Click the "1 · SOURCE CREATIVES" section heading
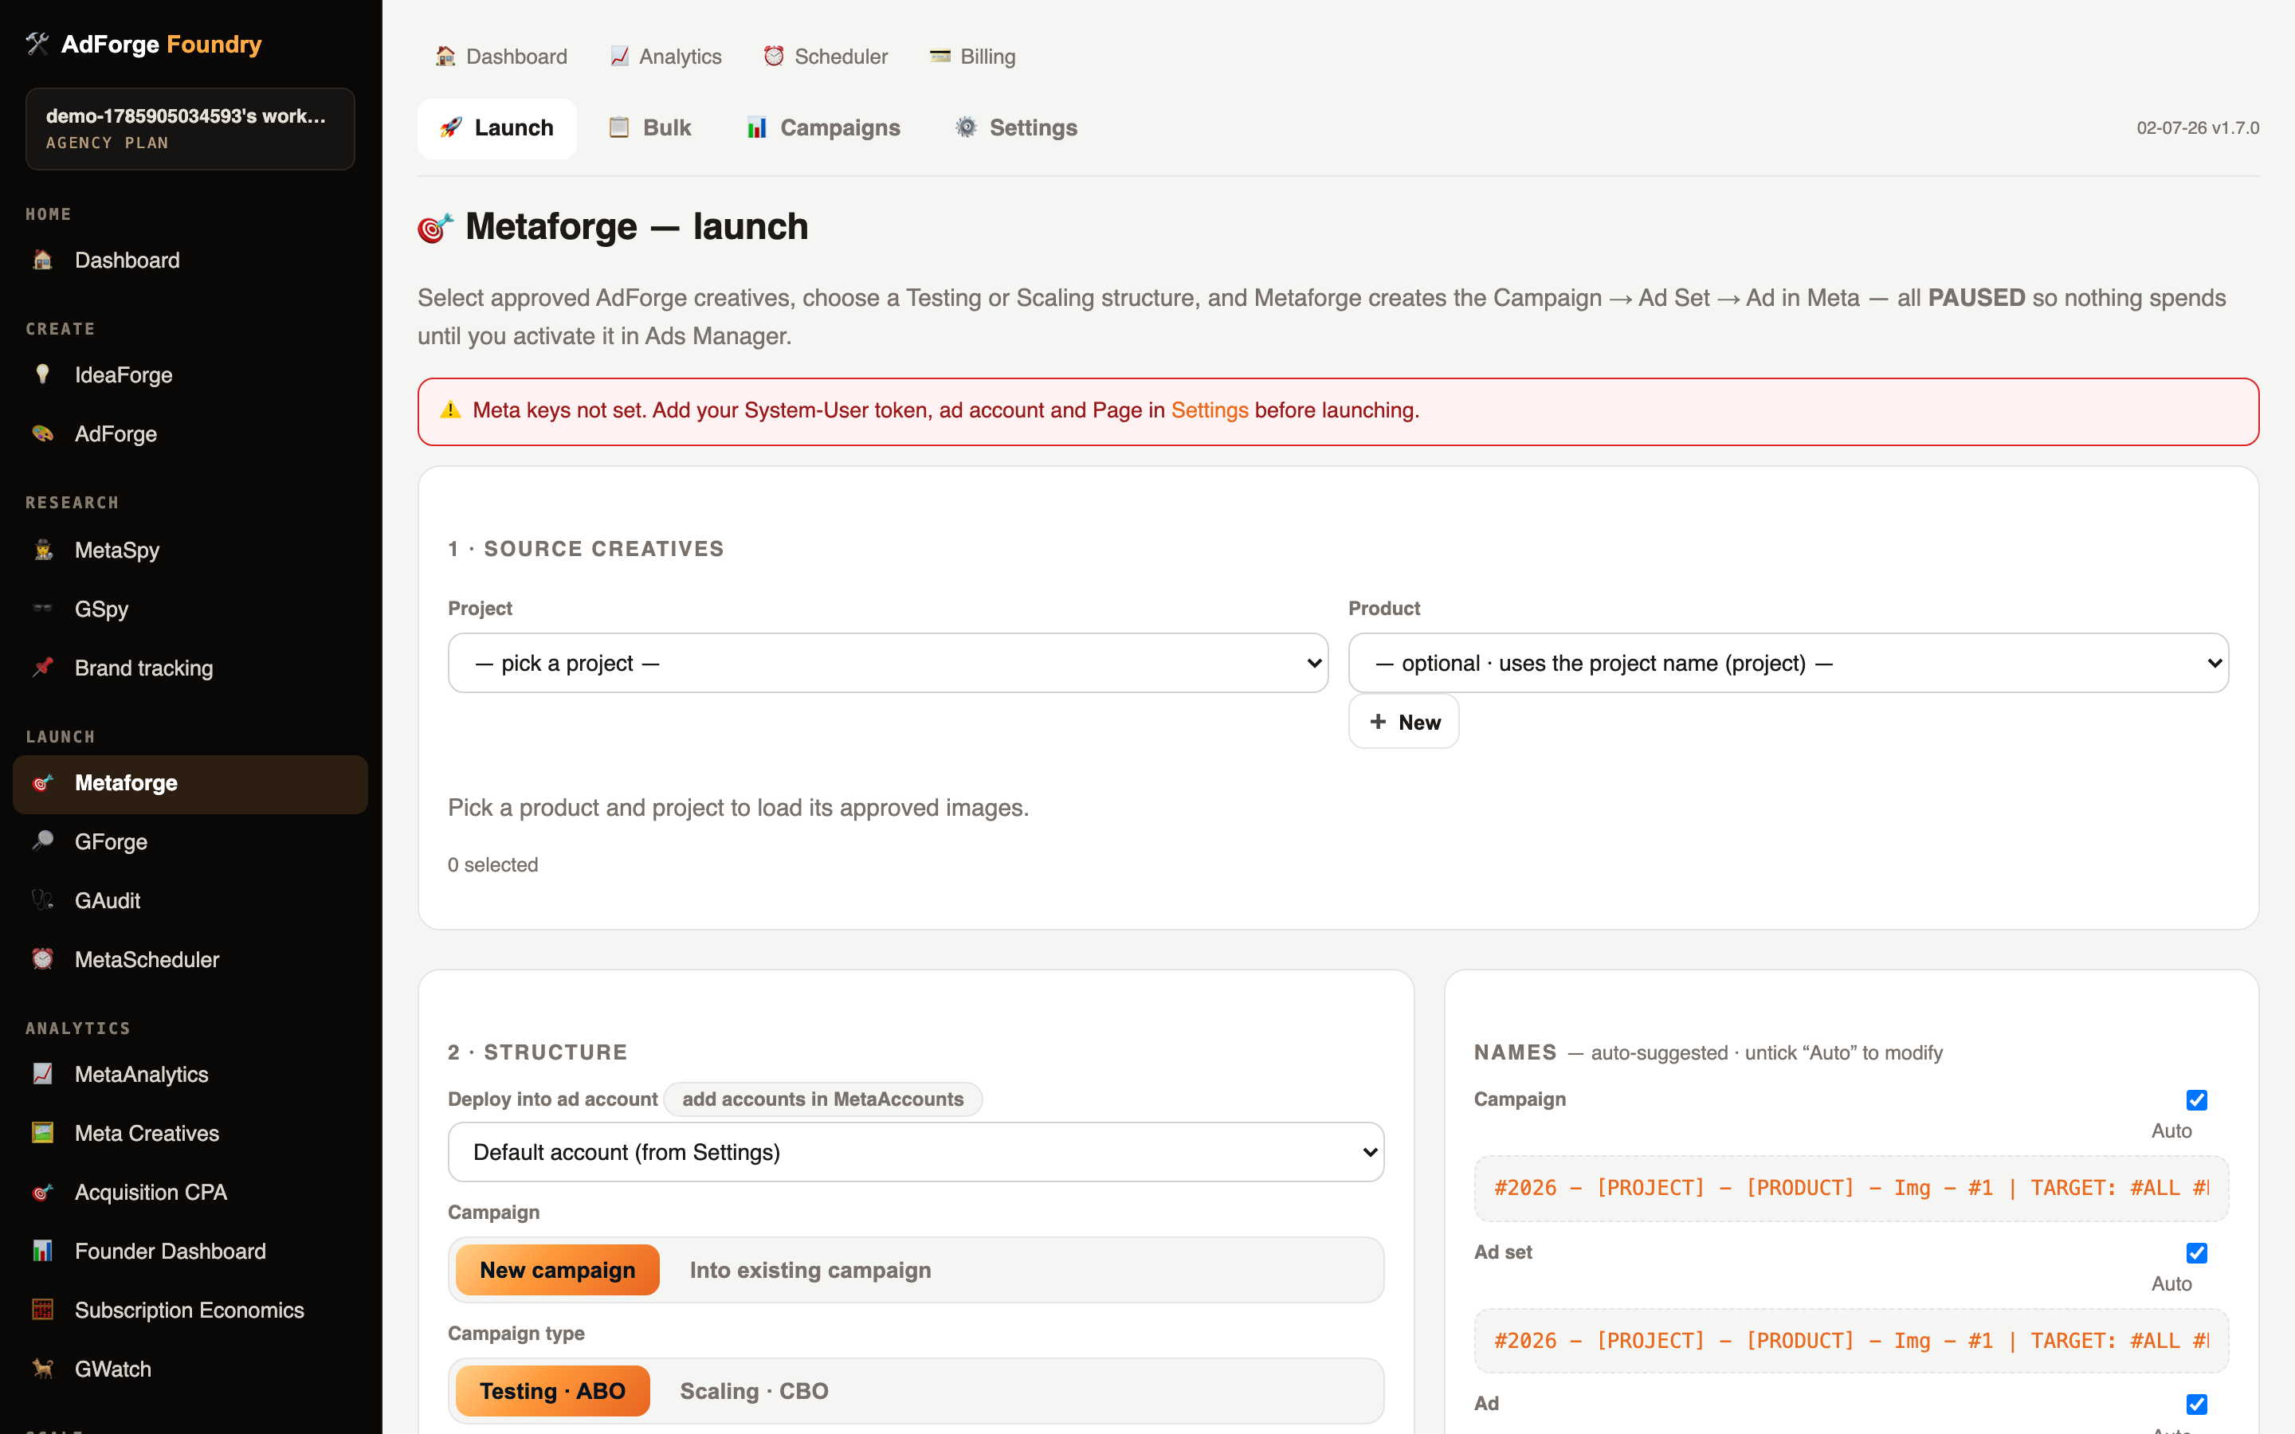This screenshot has width=2295, height=1434. [x=586, y=549]
